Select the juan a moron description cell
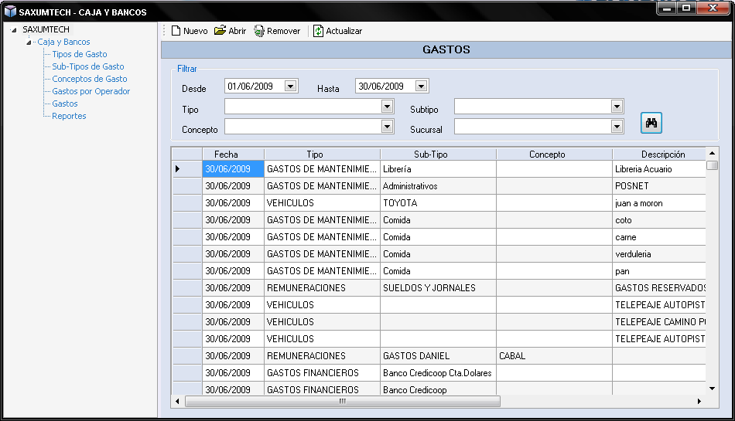Screen dimensions: 735x421 (659, 203)
